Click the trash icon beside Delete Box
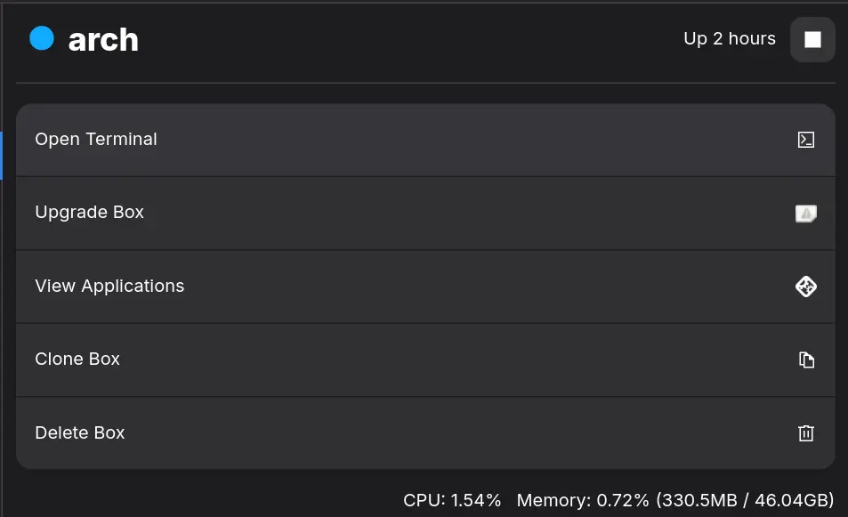Viewport: 848px width, 517px height. click(x=805, y=433)
